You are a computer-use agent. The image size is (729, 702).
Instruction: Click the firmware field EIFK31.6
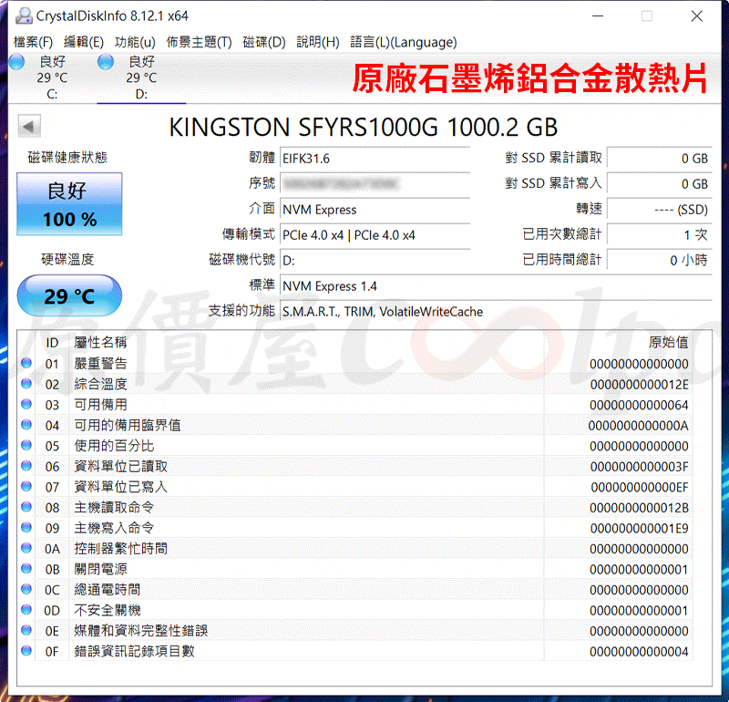375,159
